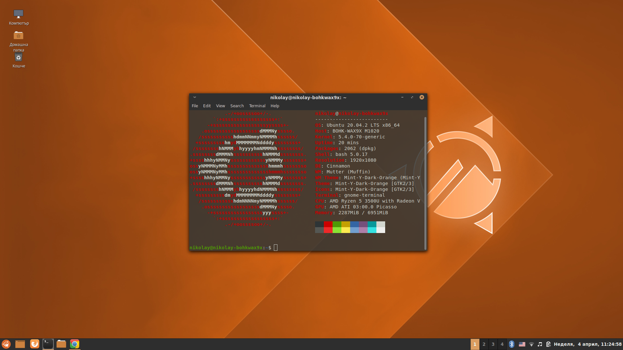Viewport: 623px width, 350px height.
Task: Open the file manager folder in panel
Action: pos(61,344)
